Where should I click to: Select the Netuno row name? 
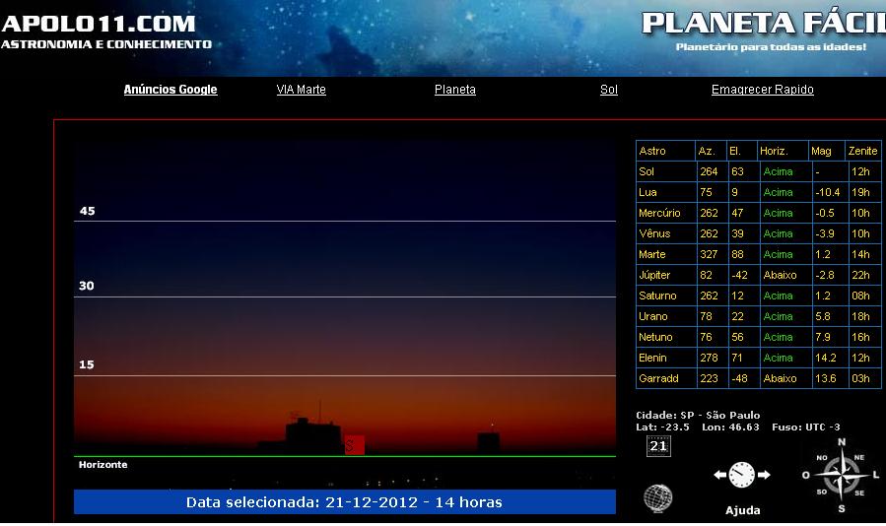click(655, 337)
